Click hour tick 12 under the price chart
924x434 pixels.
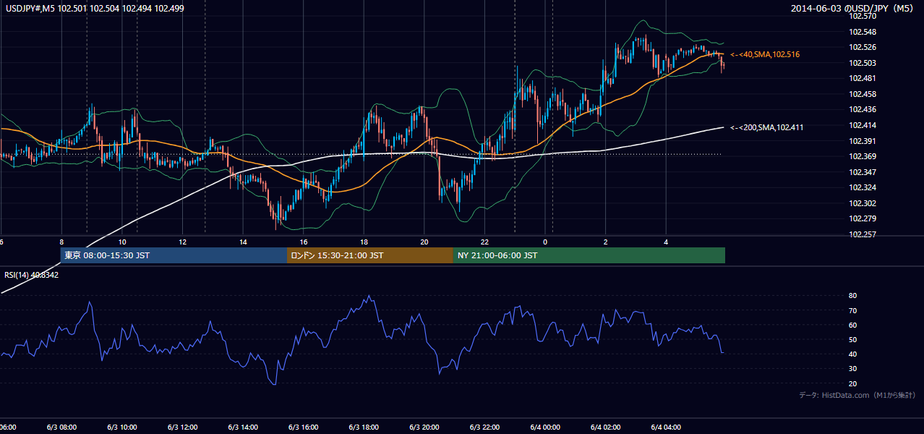tap(182, 242)
